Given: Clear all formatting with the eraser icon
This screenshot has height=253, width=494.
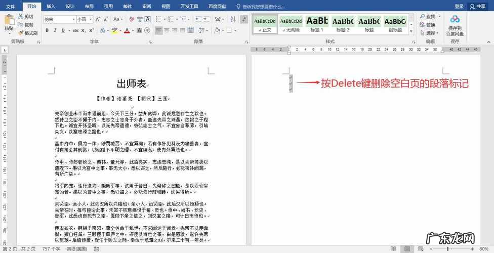Looking at the screenshot, I should coord(132,19).
